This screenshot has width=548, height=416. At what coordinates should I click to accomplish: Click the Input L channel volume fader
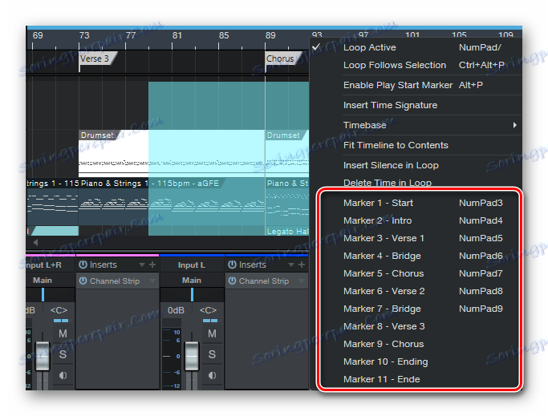pyautogui.click(x=192, y=356)
